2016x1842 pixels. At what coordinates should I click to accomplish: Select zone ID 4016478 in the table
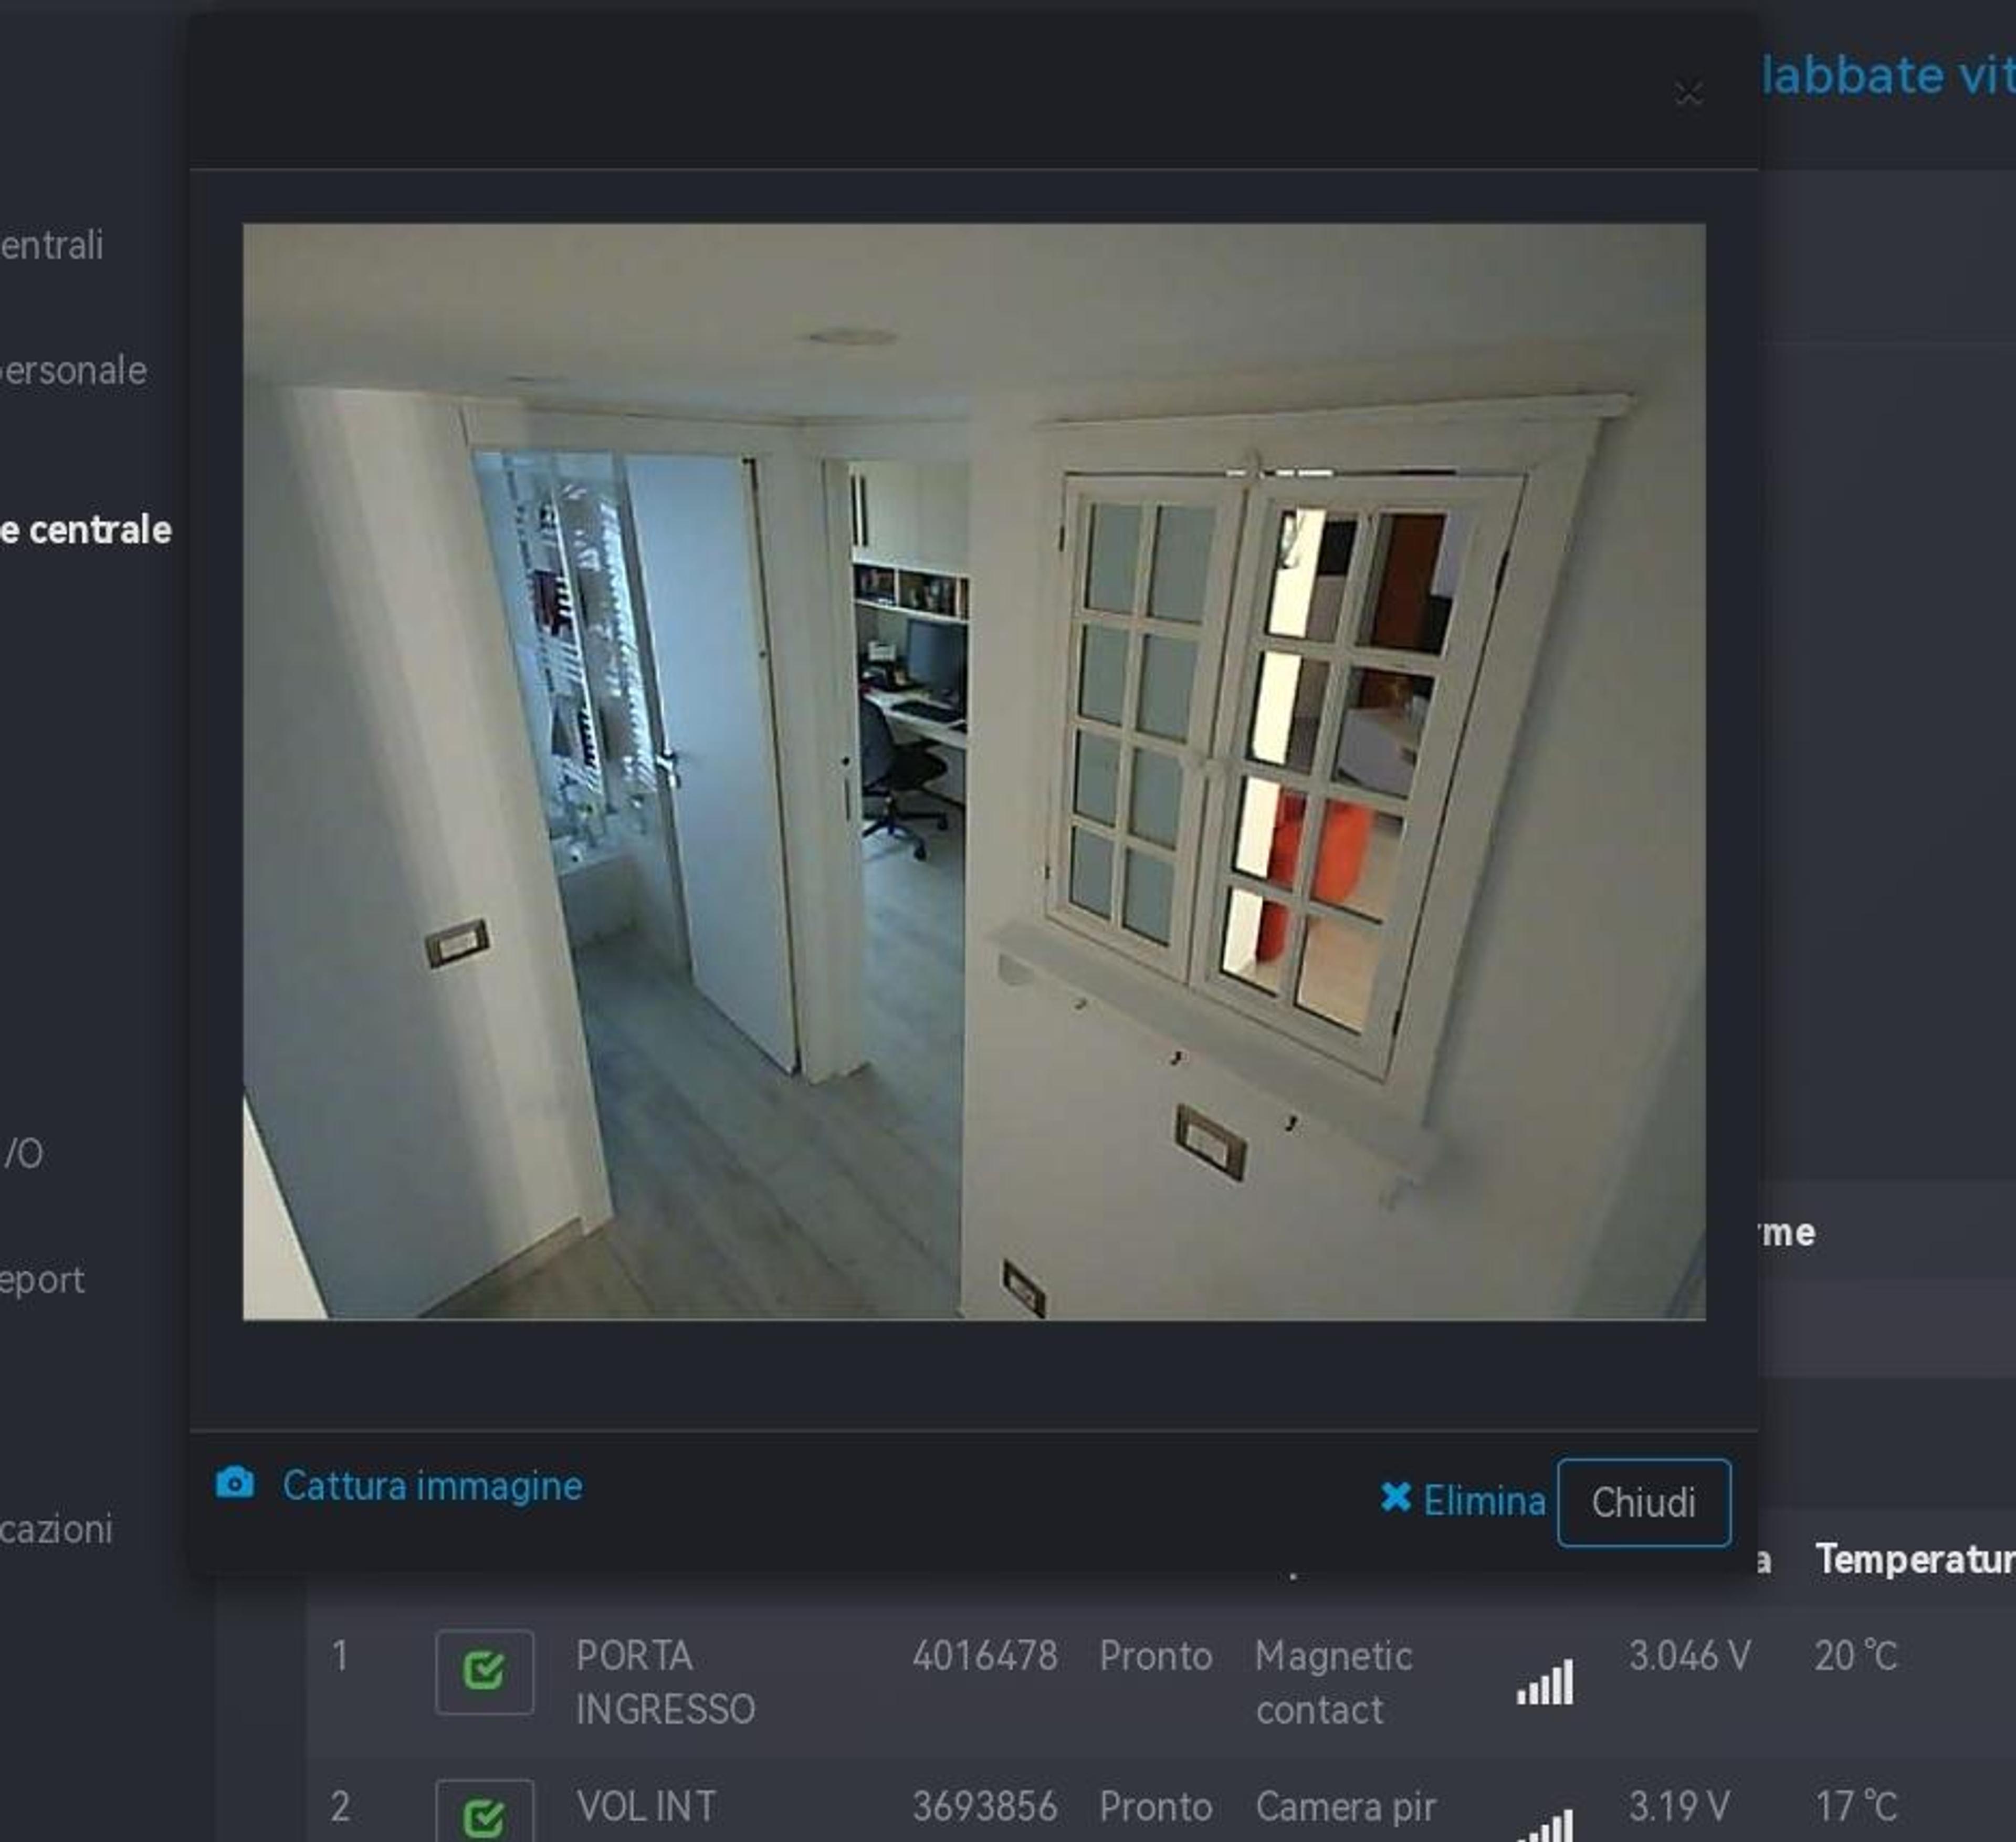pos(985,1656)
